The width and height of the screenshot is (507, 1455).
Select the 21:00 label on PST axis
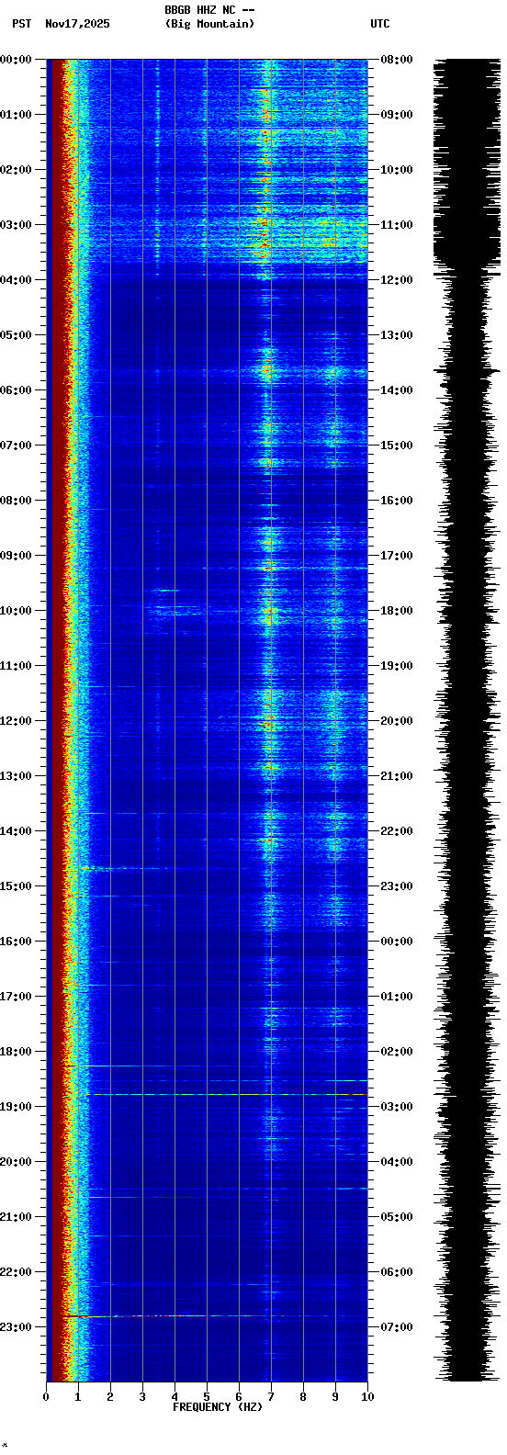pyautogui.click(x=16, y=1217)
